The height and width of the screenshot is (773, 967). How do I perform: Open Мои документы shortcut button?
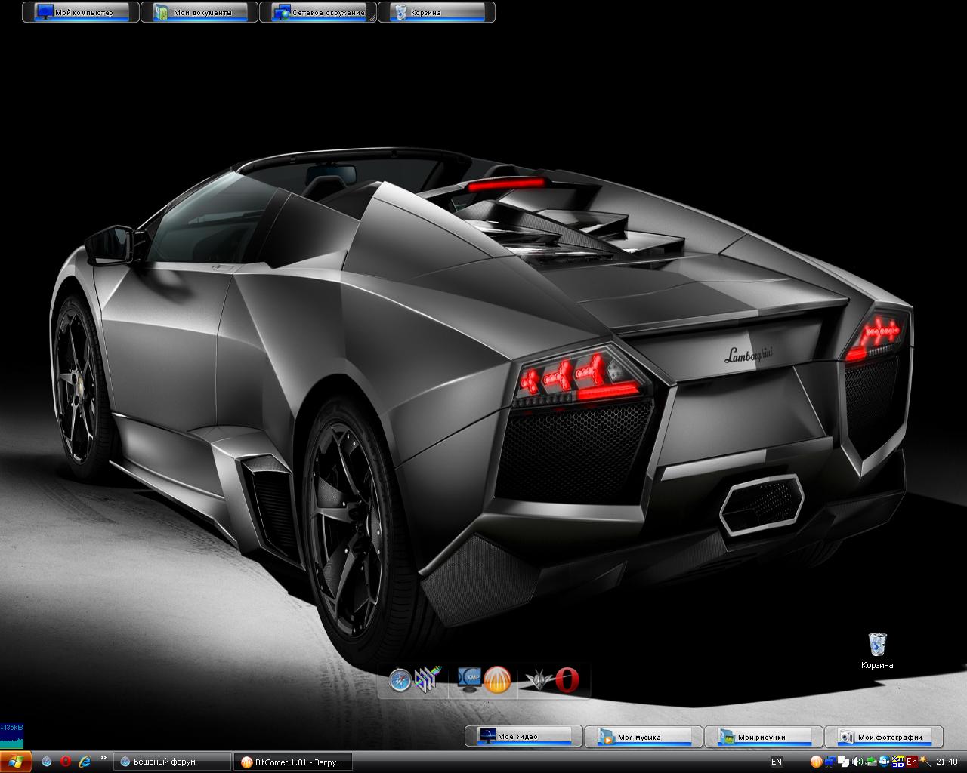[199, 12]
